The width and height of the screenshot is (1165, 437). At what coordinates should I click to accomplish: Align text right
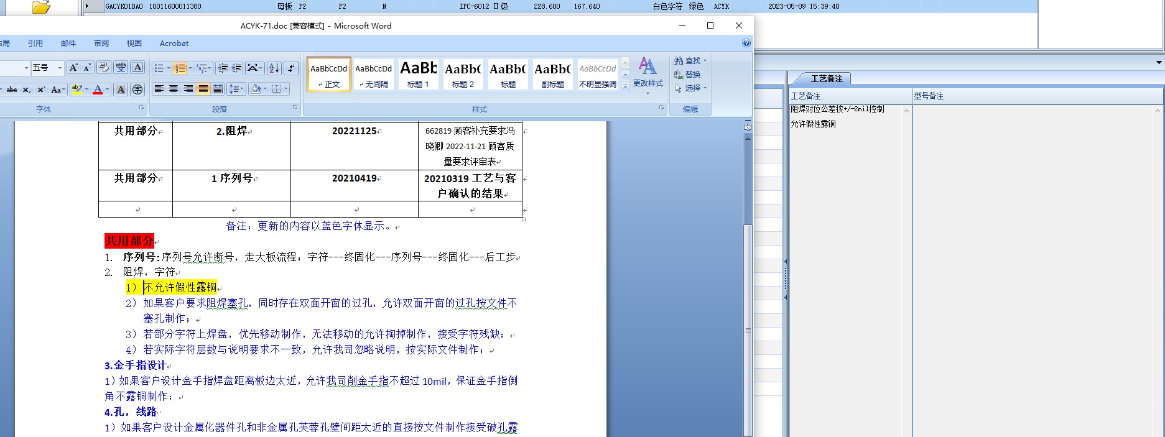(x=188, y=90)
